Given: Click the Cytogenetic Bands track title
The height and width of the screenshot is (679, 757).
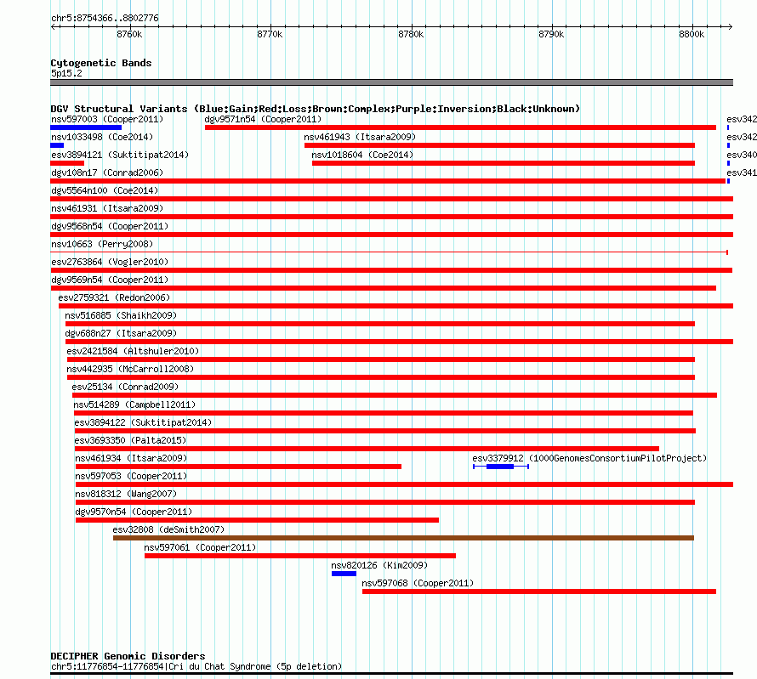Looking at the screenshot, I should [101, 63].
